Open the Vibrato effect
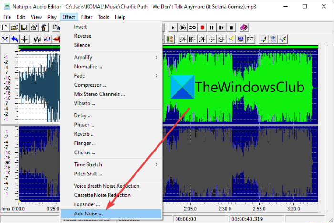Screen dimensions: 334x223 pyautogui.click(x=111, y=103)
